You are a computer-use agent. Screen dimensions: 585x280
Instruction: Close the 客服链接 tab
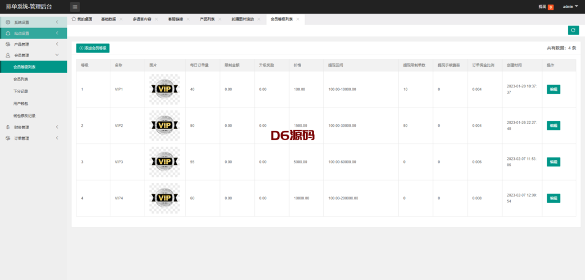pos(187,19)
